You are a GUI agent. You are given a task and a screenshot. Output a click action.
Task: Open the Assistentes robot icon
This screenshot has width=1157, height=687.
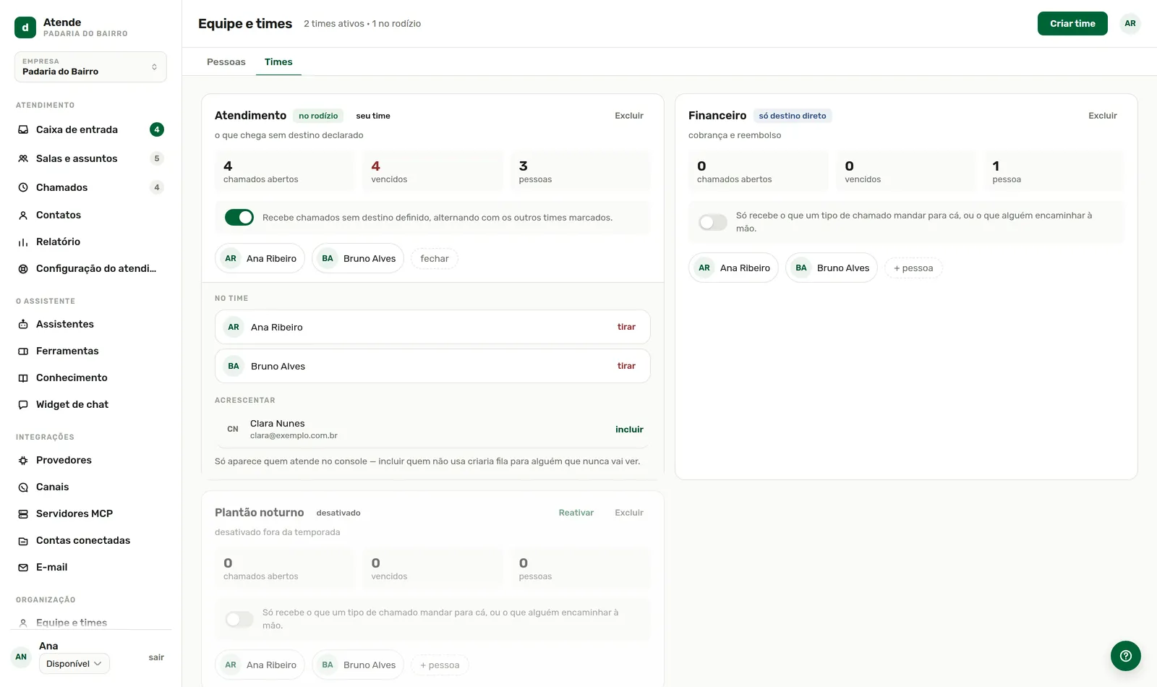(23, 325)
